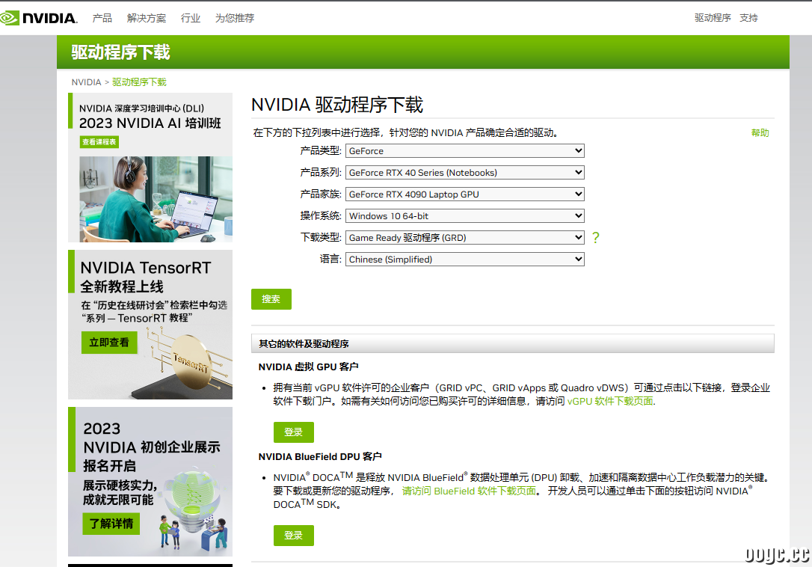This screenshot has height=567, width=812.
Task: Click the 其它的软件及驱动程序 section header
Action: [513, 343]
